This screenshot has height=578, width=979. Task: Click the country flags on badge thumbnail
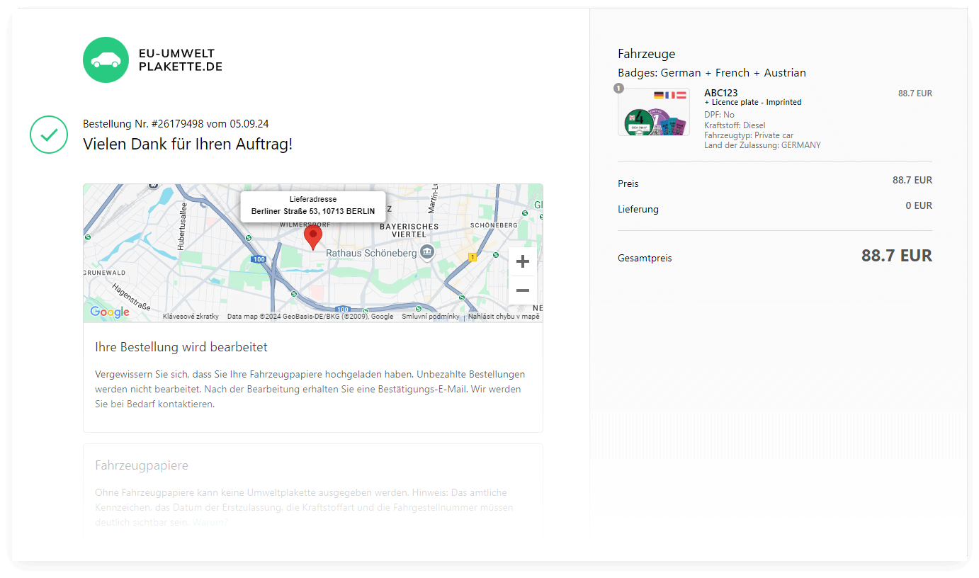[669, 95]
